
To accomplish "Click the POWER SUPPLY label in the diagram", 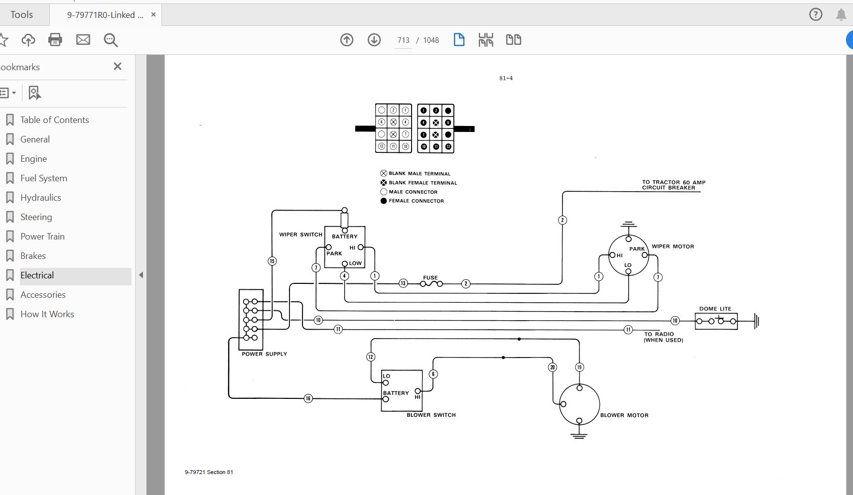I will tap(265, 354).
